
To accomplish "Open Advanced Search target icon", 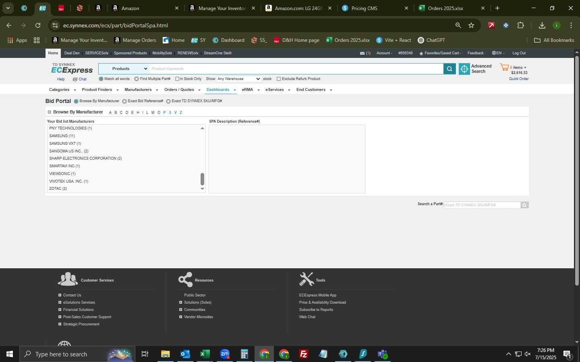I will [x=464, y=69].
